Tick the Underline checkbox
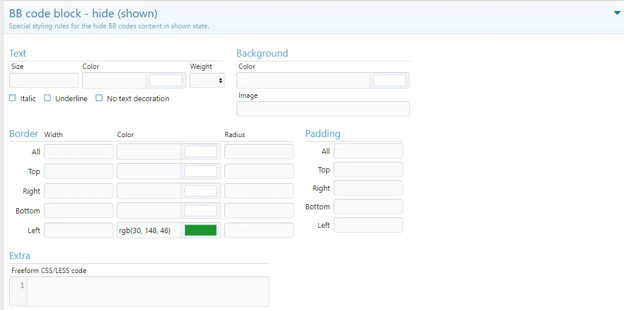The width and height of the screenshot is (624, 310). coord(47,98)
